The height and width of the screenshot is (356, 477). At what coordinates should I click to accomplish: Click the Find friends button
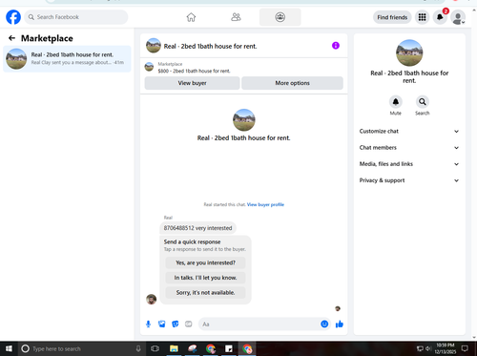tap(392, 17)
